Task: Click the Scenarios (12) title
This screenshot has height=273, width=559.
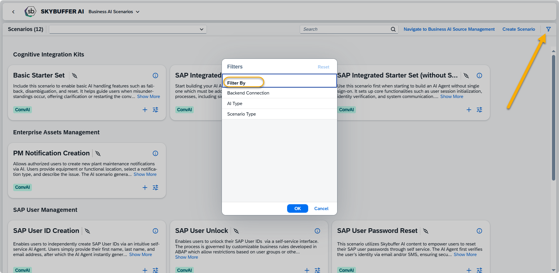Action: pyautogui.click(x=25, y=29)
